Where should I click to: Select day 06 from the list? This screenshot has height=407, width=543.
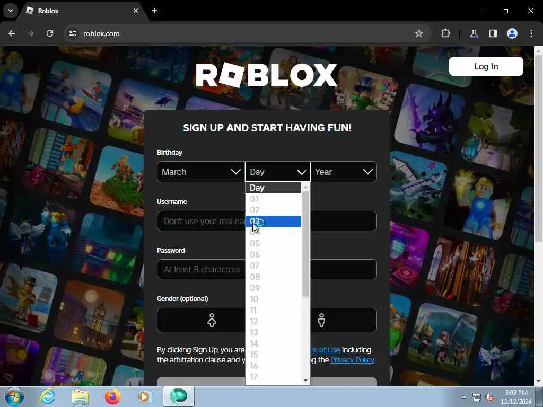273,254
